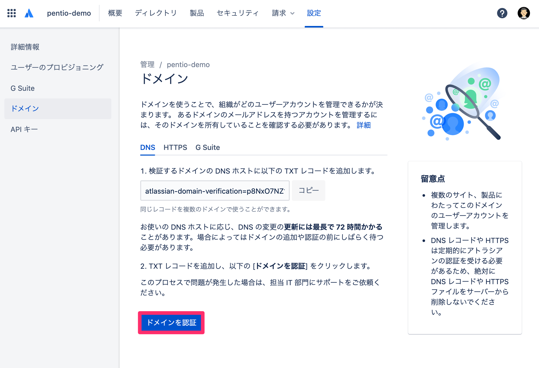Viewport: 539px width, 368px height.
Task: Open the help question mark icon
Action: [x=502, y=13]
